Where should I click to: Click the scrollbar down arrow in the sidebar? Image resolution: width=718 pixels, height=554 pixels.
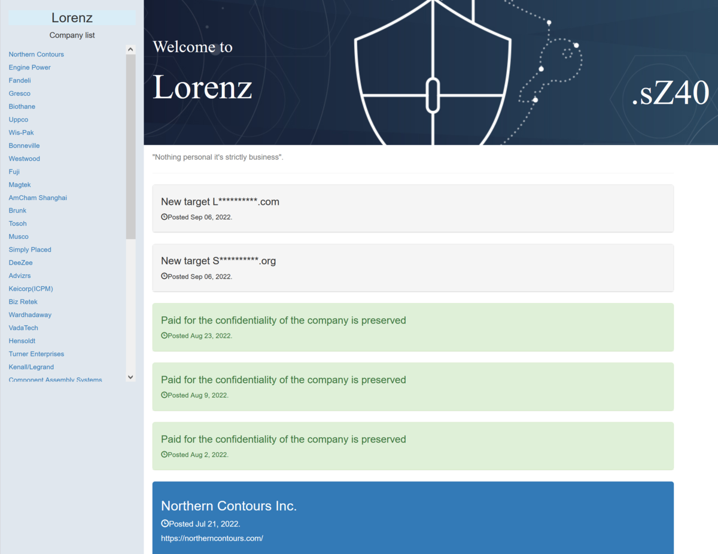(130, 377)
